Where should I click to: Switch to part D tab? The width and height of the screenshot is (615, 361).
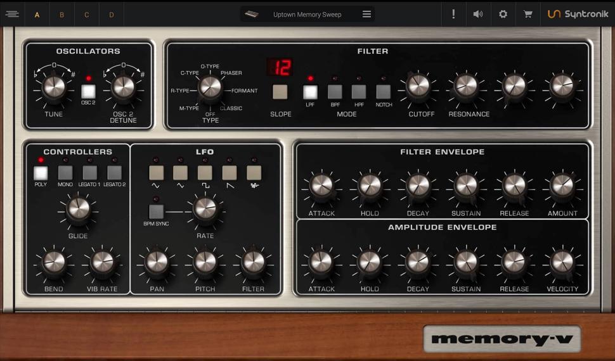112,15
